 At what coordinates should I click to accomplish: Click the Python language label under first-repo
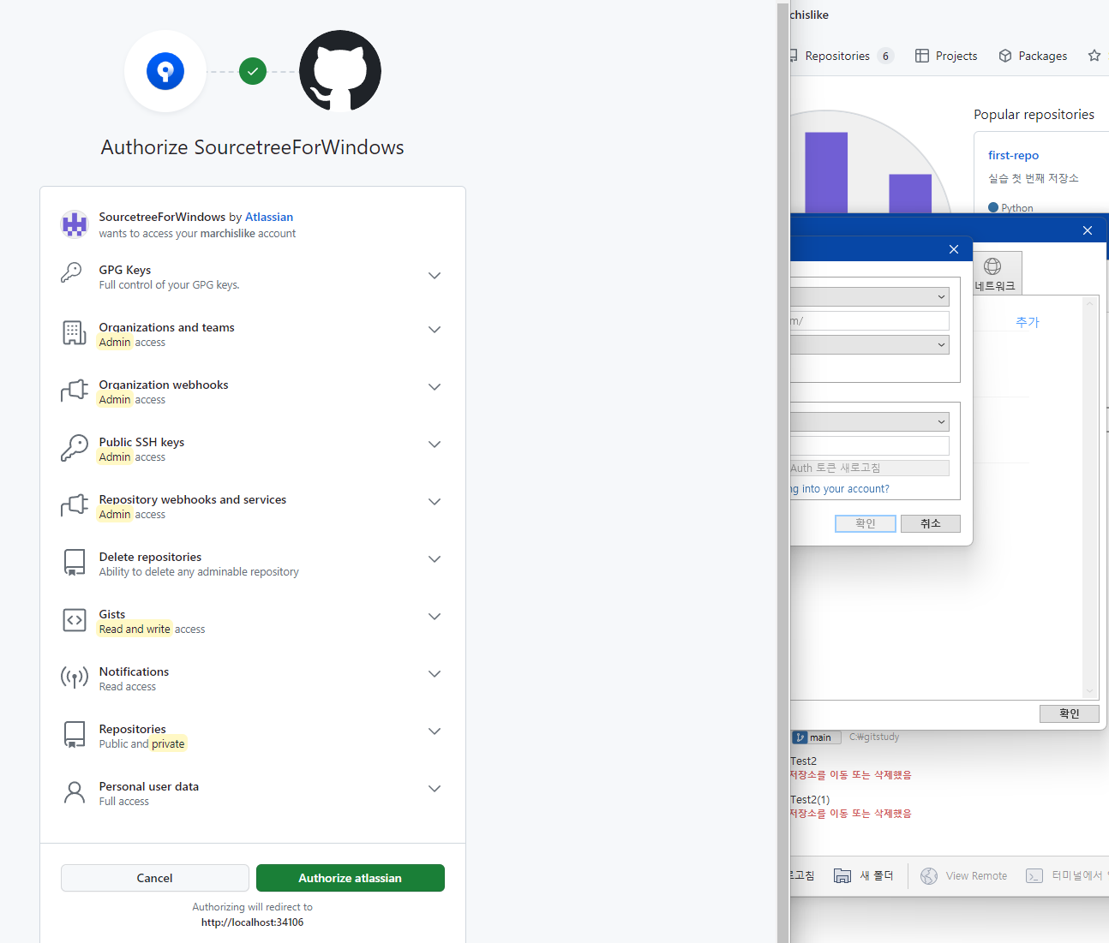click(1016, 208)
